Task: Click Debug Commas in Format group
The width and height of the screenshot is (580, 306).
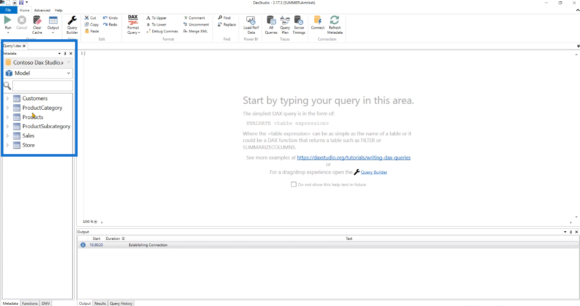Action: point(162,31)
